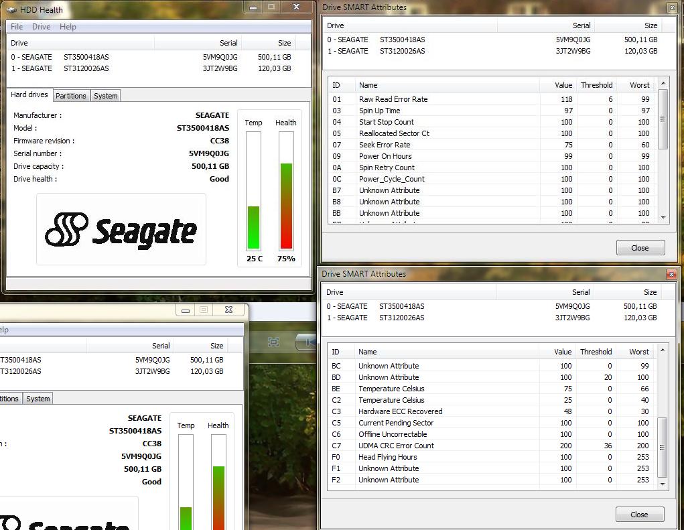The image size is (684, 530).
Task: Select the Current Pending Sector row
Action: pyautogui.click(x=492, y=423)
